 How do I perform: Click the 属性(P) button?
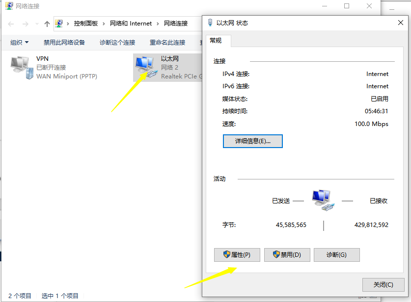pyautogui.click(x=237, y=254)
